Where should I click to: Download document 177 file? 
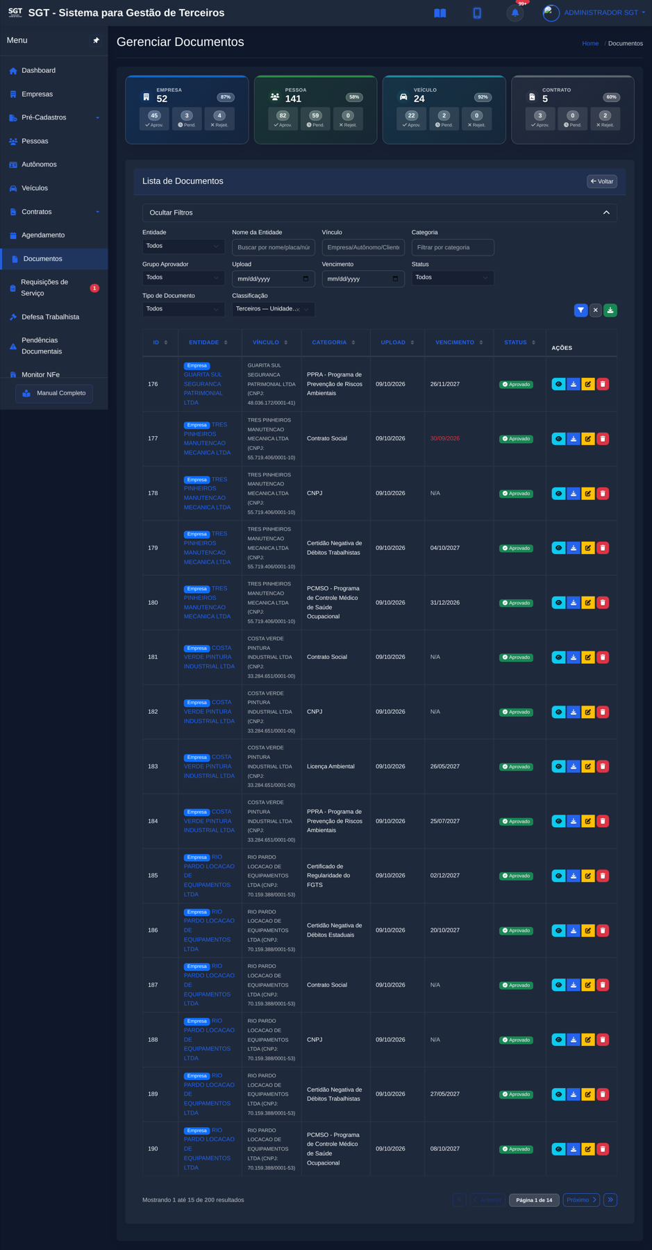pos(574,439)
